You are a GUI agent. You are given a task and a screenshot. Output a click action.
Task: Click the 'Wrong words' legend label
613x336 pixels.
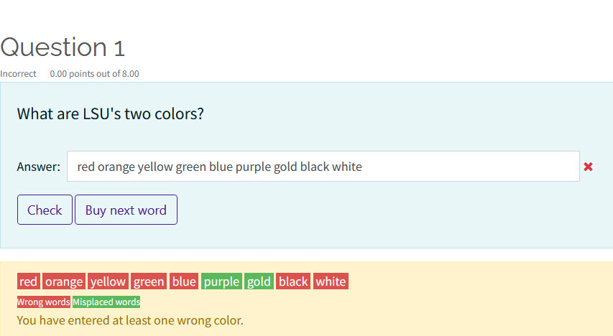coord(43,302)
